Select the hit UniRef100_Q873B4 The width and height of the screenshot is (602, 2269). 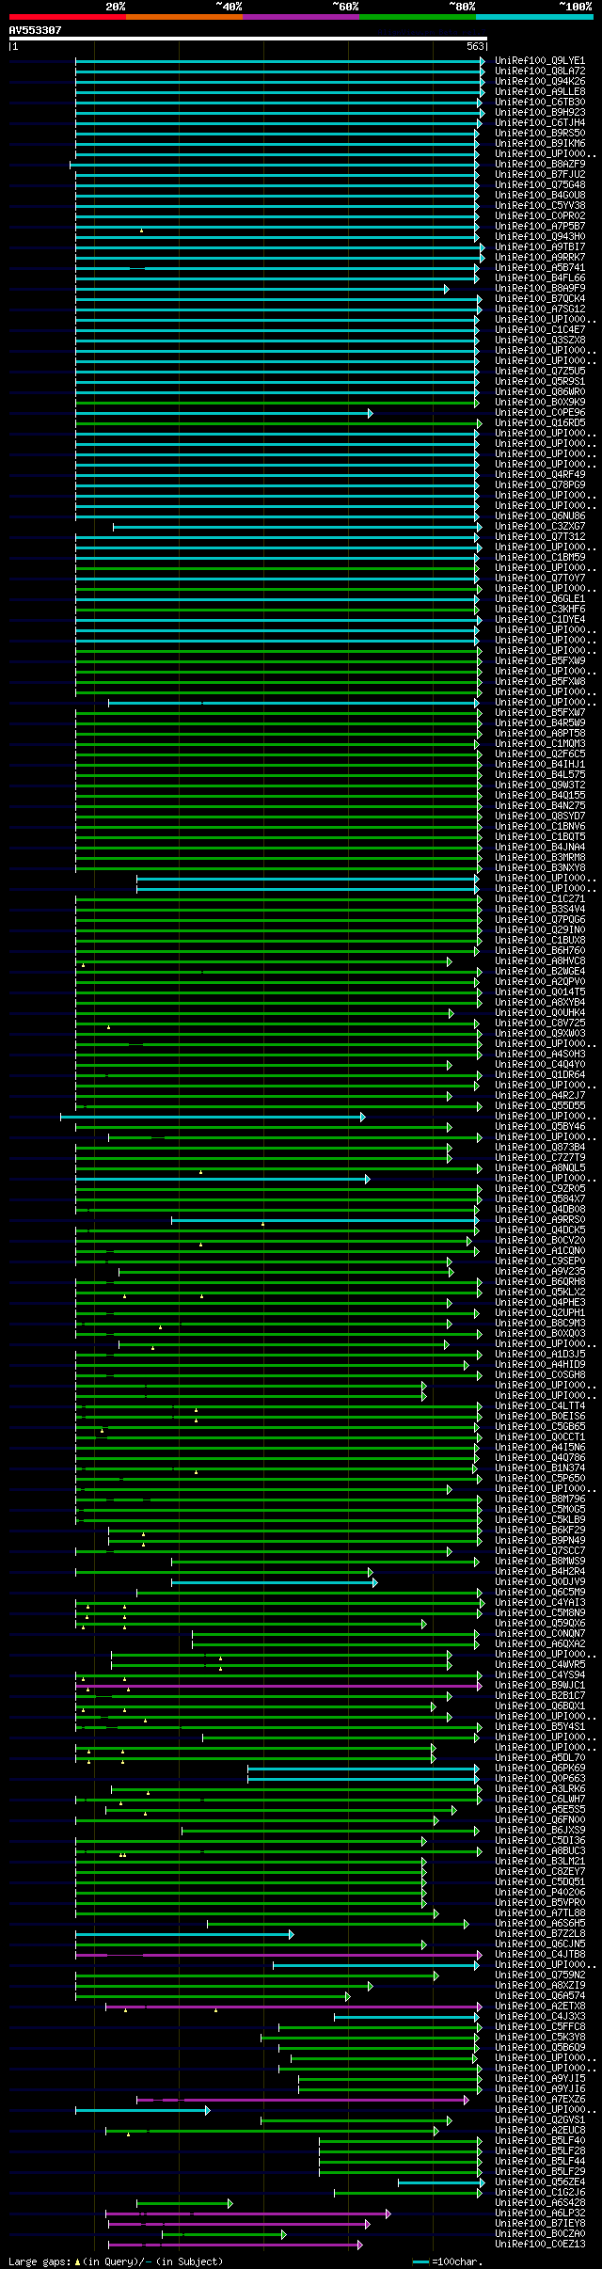[x=540, y=1148]
